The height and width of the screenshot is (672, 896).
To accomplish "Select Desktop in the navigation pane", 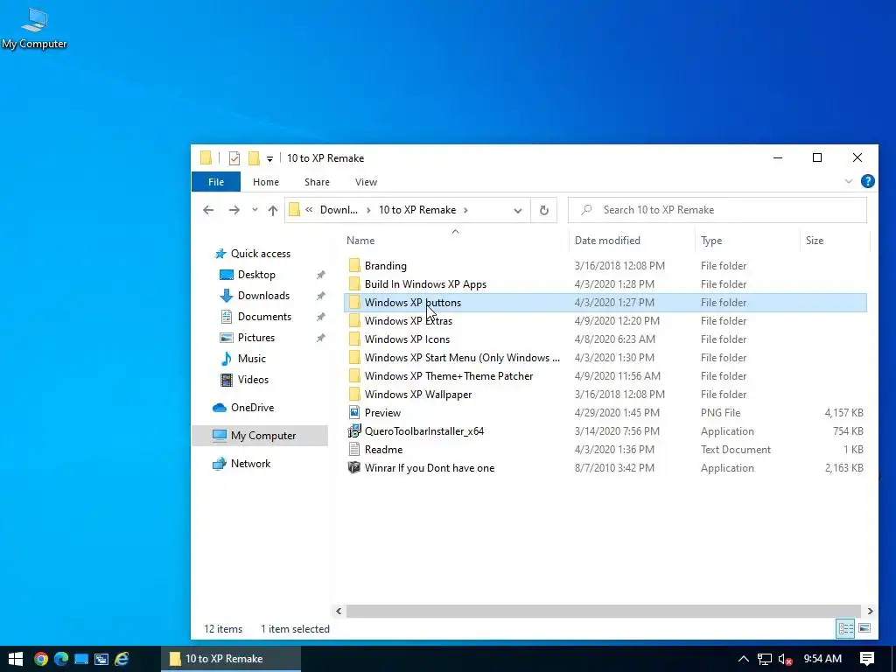I will pos(256,275).
